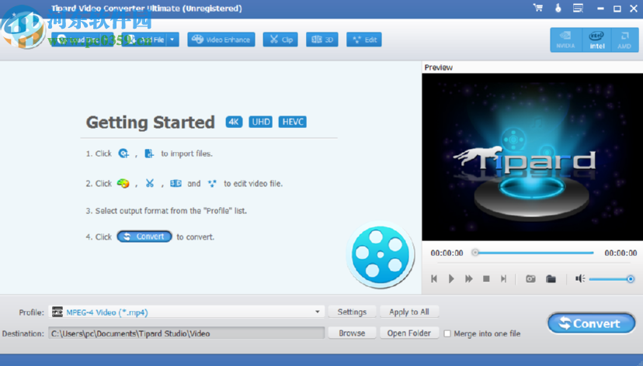The height and width of the screenshot is (366, 643).
Task: Expand the Add File dropdown arrow
Action: tap(172, 40)
